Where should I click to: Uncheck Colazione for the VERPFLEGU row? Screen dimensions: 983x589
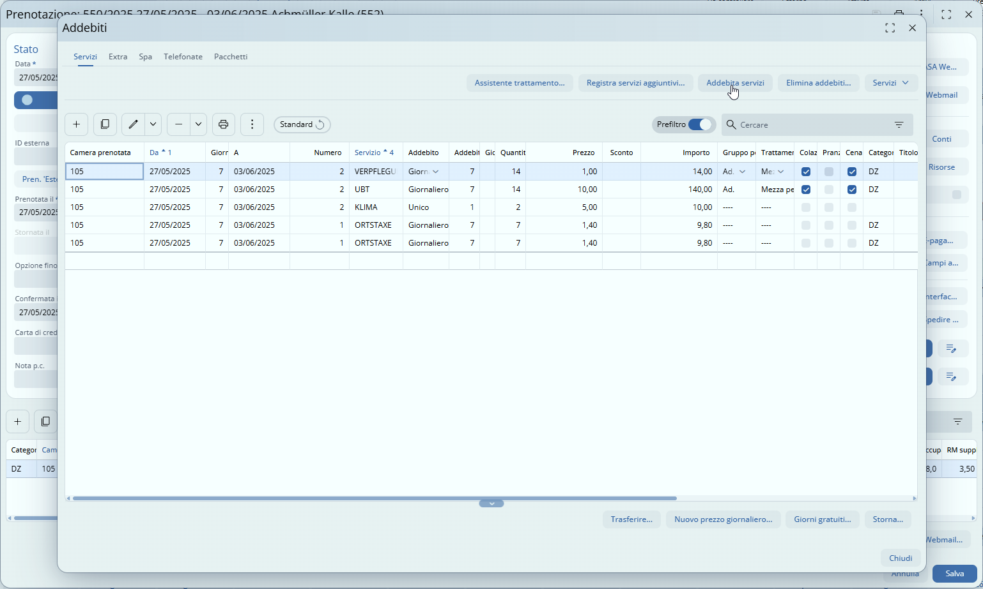[806, 172]
